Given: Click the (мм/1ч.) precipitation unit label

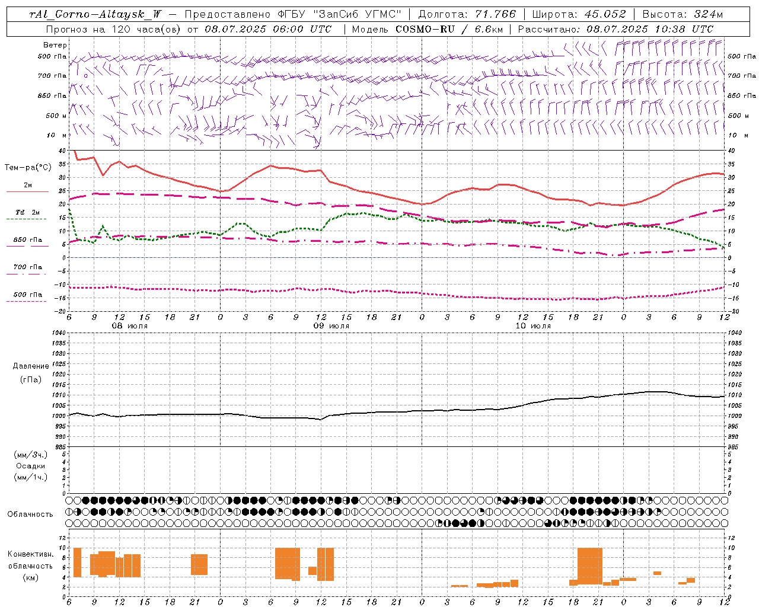Looking at the screenshot, I should [x=31, y=477].
